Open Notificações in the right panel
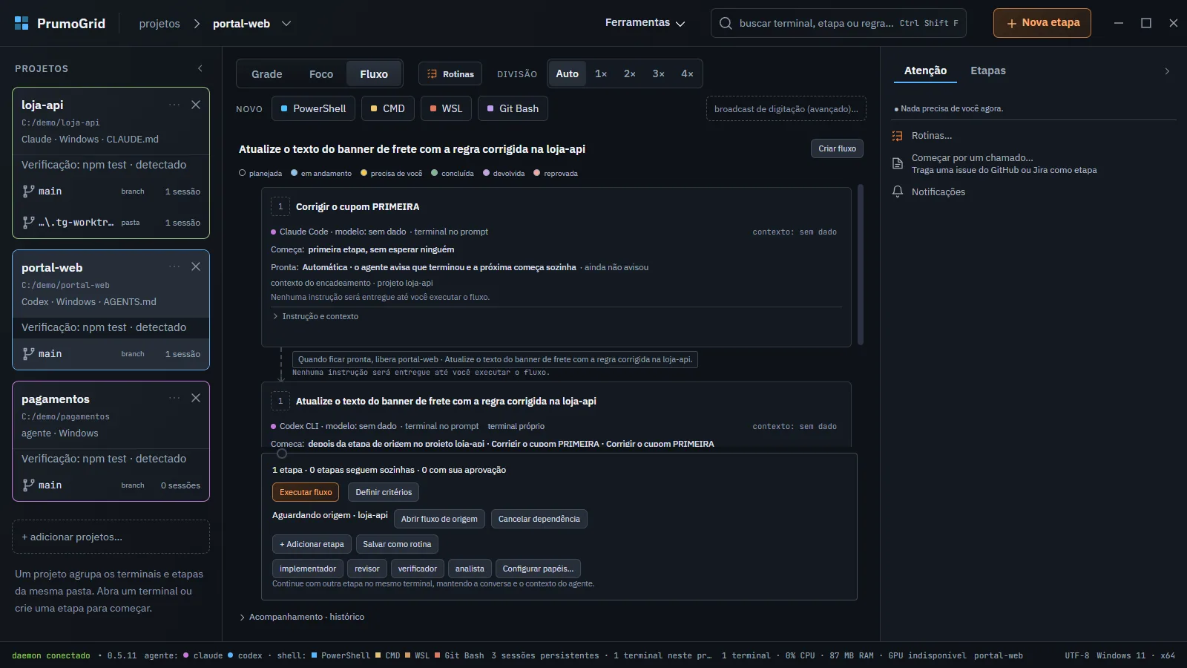 929,191
